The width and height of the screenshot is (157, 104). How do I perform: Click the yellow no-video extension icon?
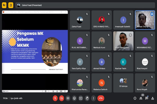[4, 5]
